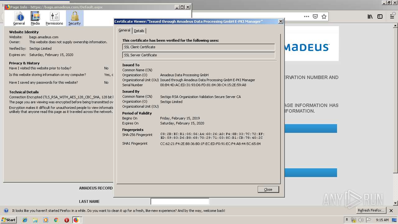Click 'Friday, February 15, 2019' begin date
Viewport: 398px width, 224px height.
pyautogui.click(x=180, y=118)
